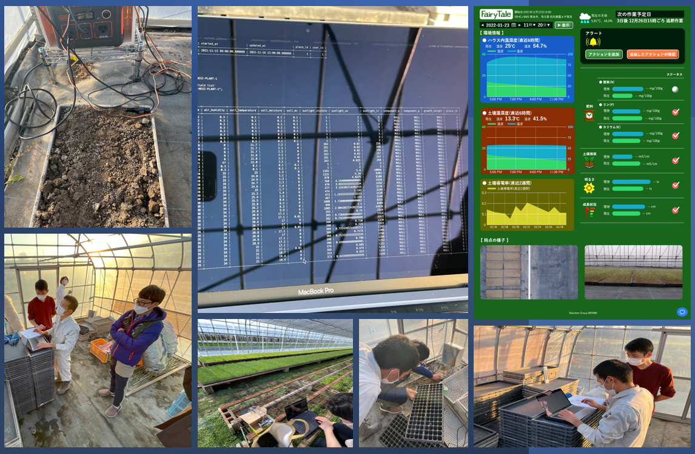This screenshot has width=695, height=454.
Task: Toggle green 温度 legend in soil chart
Action: 495,124
